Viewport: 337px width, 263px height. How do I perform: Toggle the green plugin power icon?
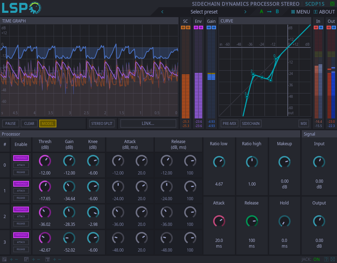click(332, 4)
